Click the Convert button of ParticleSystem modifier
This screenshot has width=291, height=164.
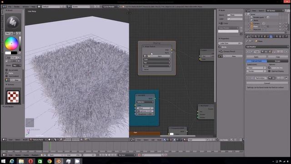point(267,83)
